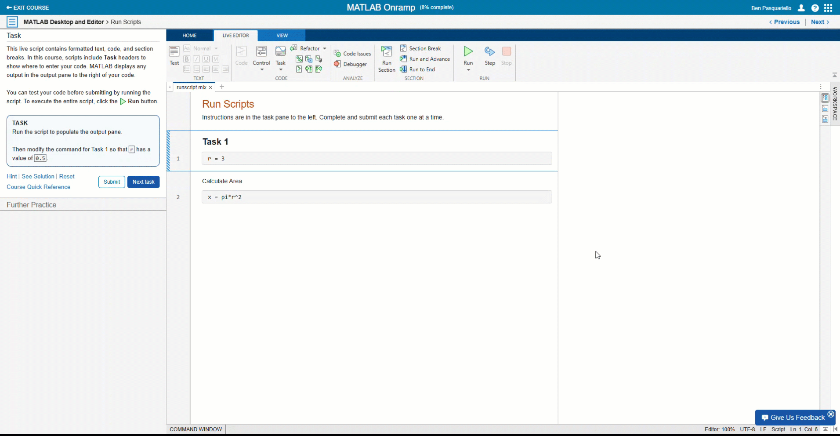The height and width of the screenshot is (436, 840).
Task: Go to Previous lesson
Action: point(785,22)
